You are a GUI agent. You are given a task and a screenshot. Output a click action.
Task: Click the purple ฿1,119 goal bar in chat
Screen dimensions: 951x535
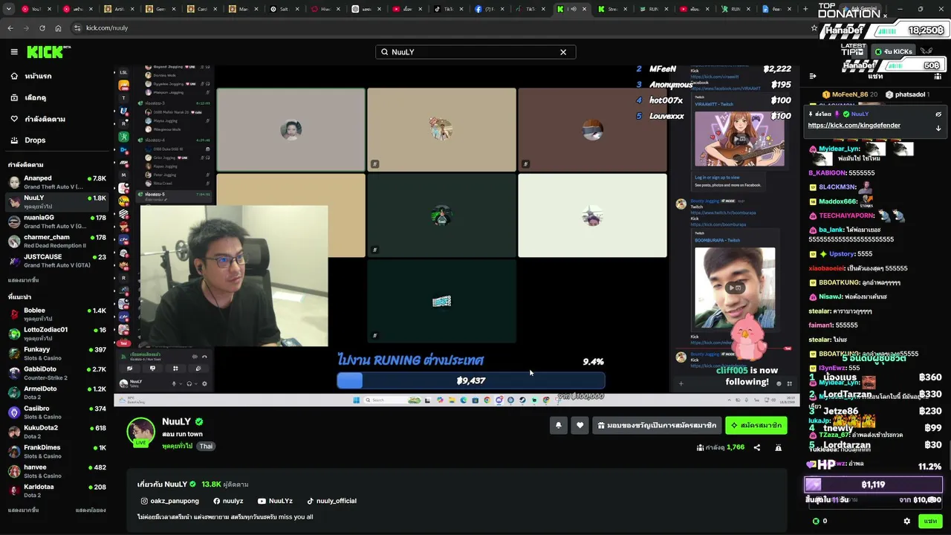point(873,484)
